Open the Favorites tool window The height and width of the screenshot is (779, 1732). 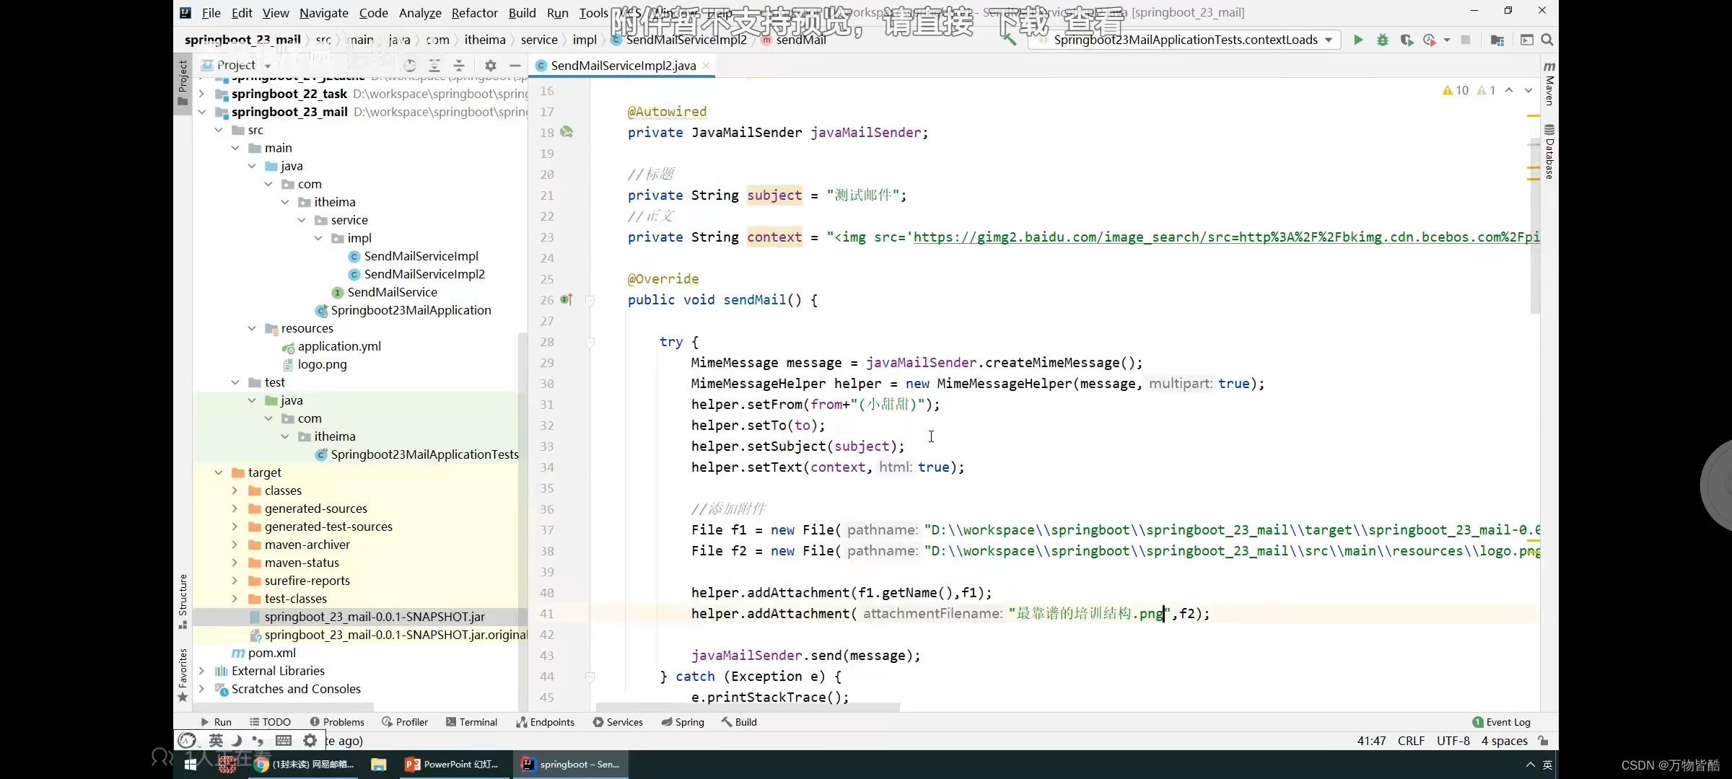click(x=183, y=674)
